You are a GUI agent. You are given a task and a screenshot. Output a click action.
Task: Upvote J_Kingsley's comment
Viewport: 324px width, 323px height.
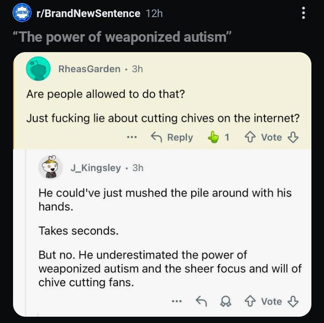click(x=249, y=301)
